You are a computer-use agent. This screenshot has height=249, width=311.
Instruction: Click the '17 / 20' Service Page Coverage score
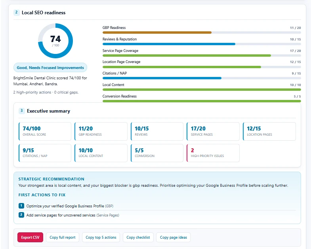pos(295,51)
